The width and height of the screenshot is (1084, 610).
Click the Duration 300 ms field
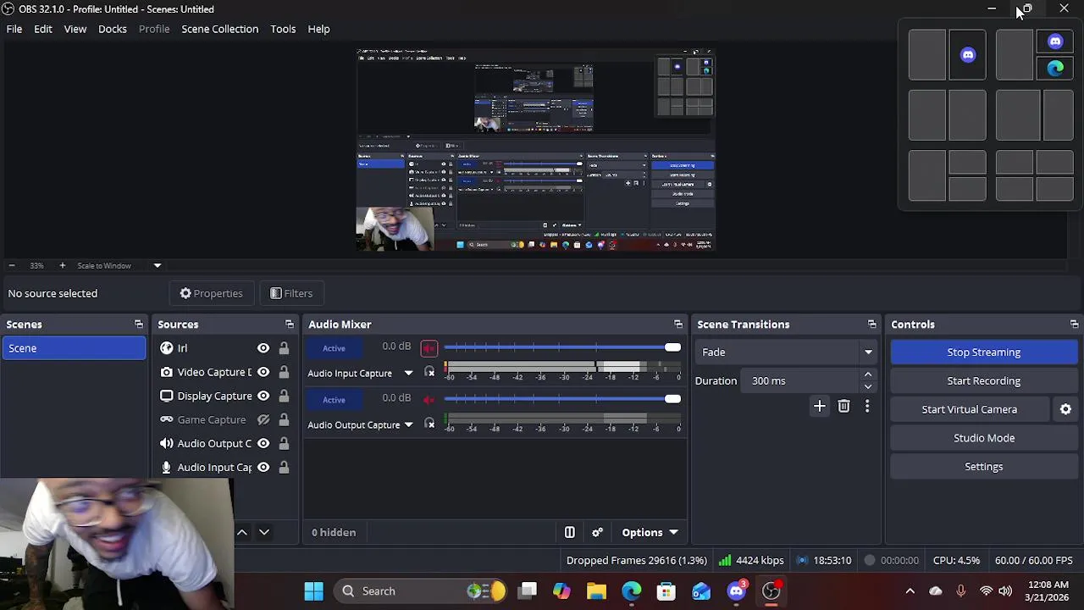click(801, 381)
